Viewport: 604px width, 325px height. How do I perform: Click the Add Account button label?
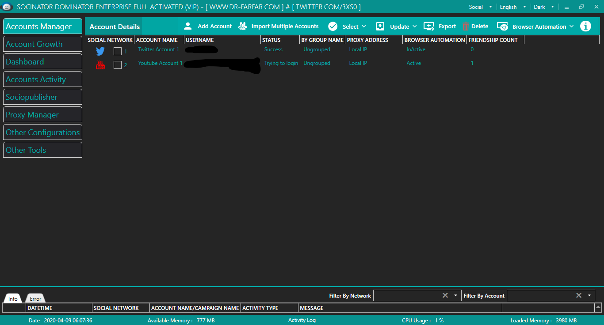(x=214, y=26)
